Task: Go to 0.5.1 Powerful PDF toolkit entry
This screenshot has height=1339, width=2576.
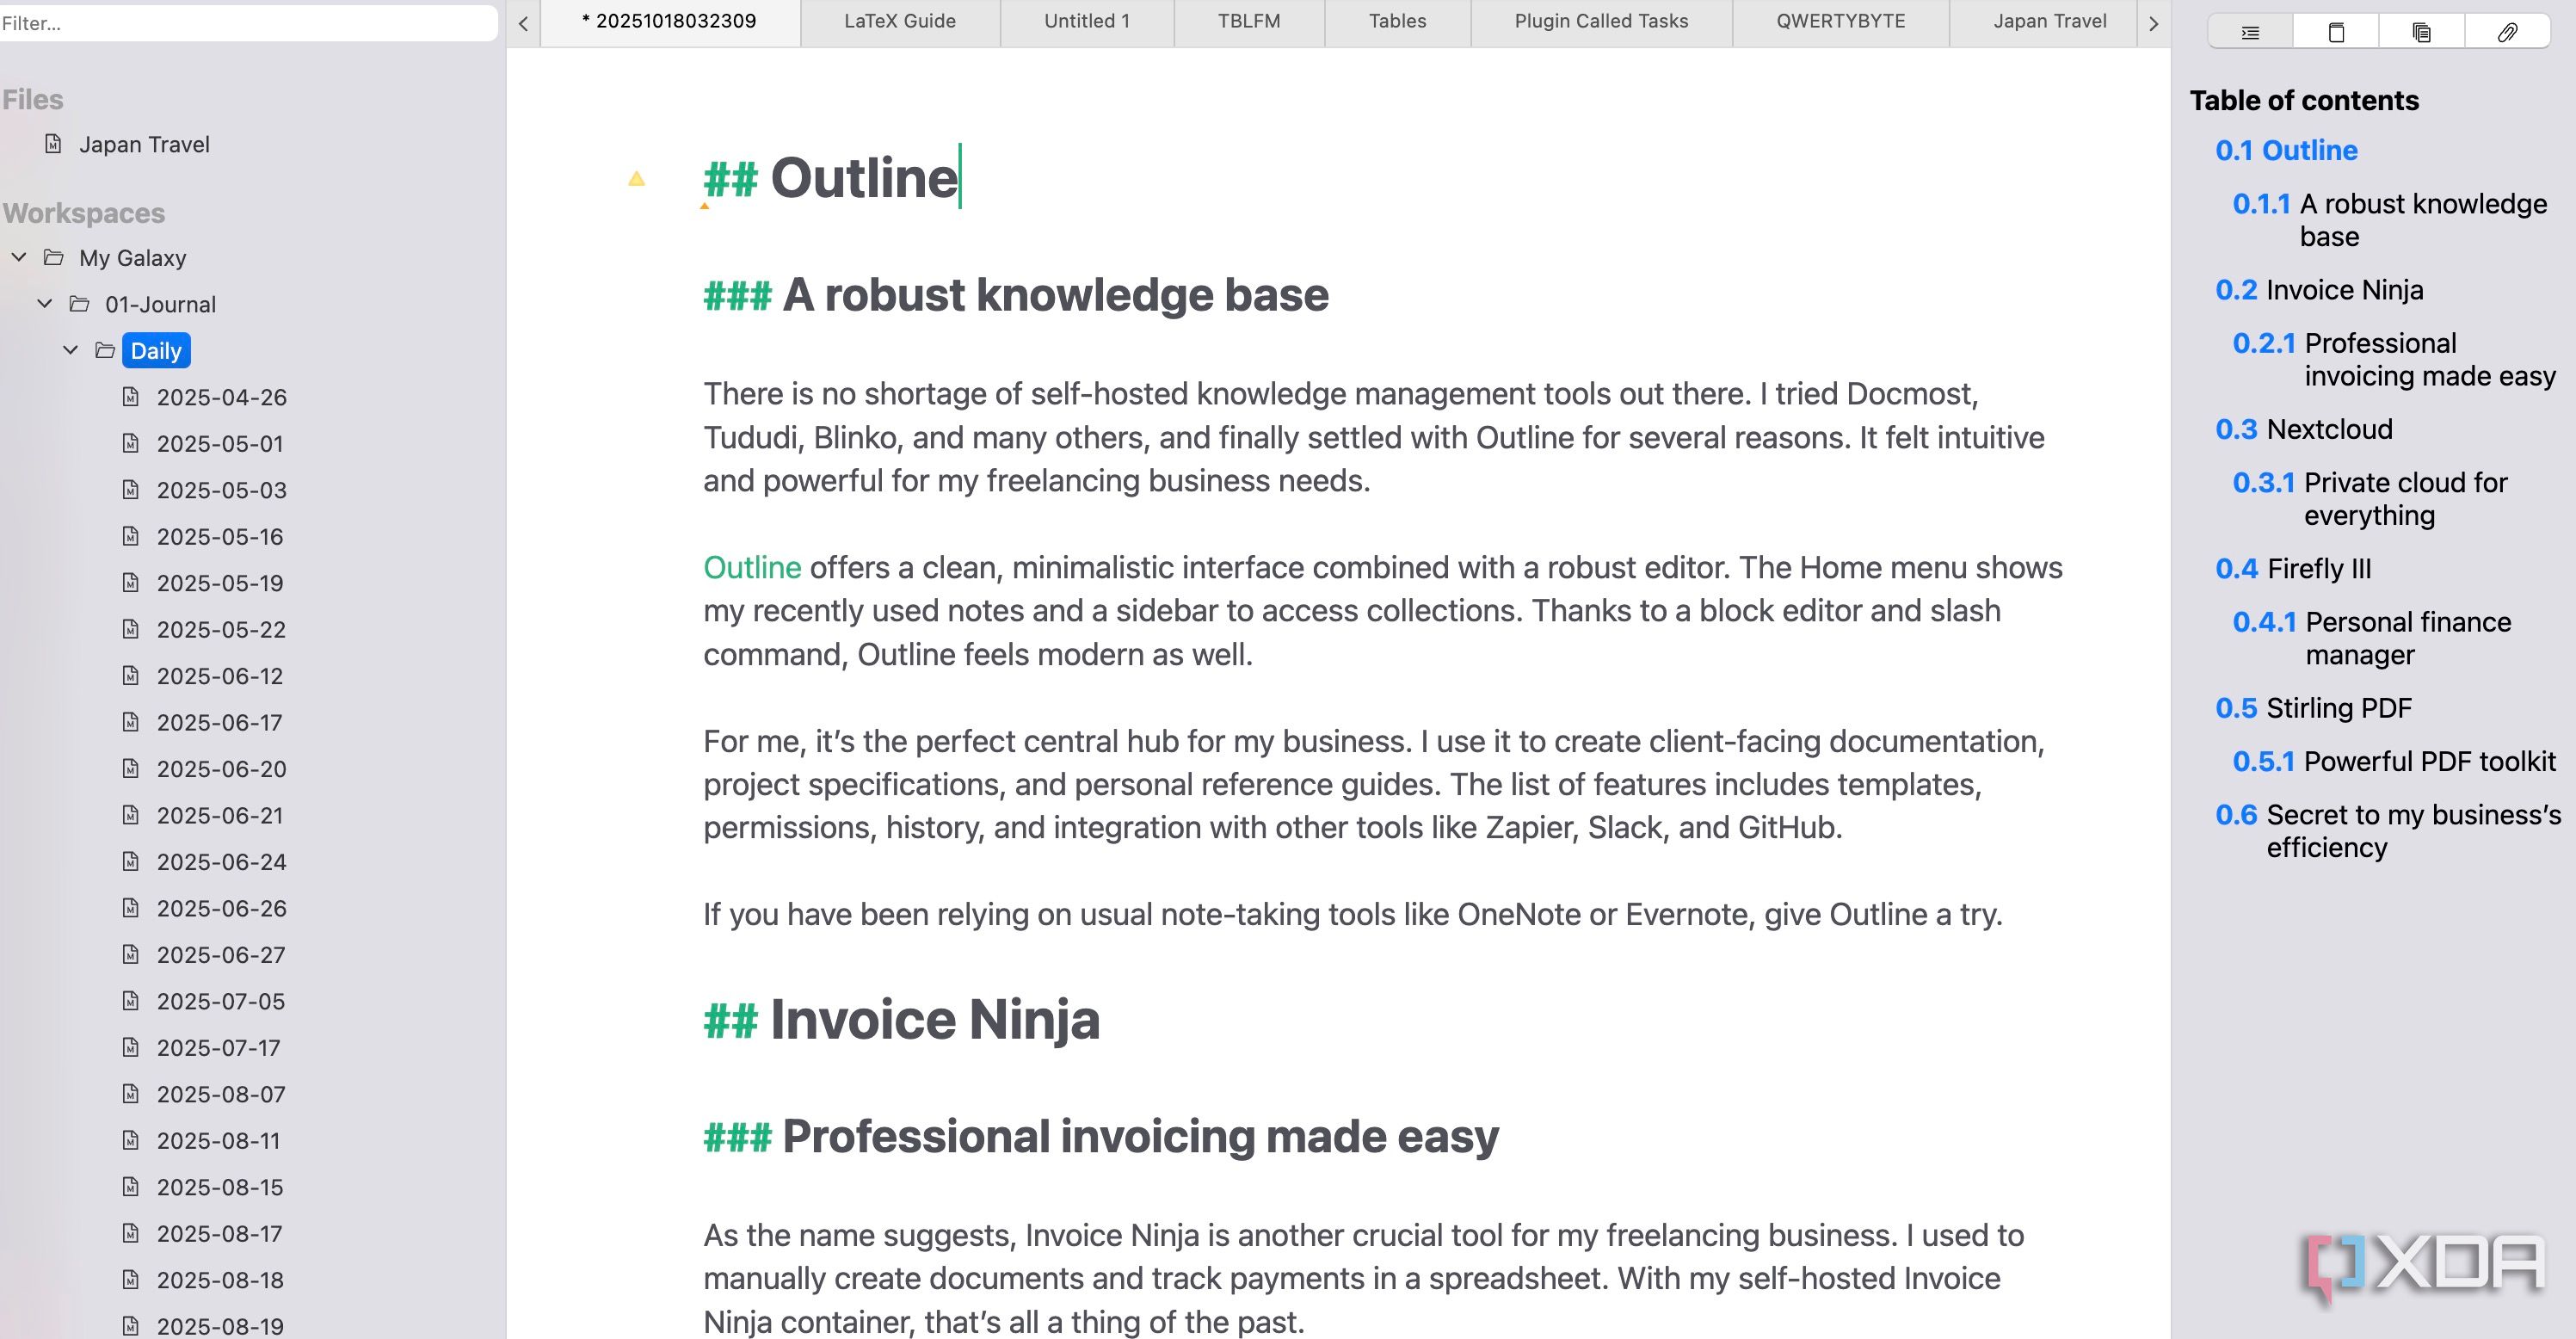Action: [x=2394, y=761]
